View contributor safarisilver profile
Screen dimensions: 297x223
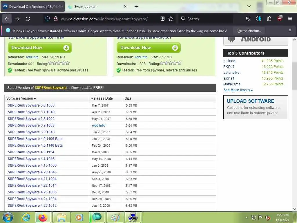[232, 73]
